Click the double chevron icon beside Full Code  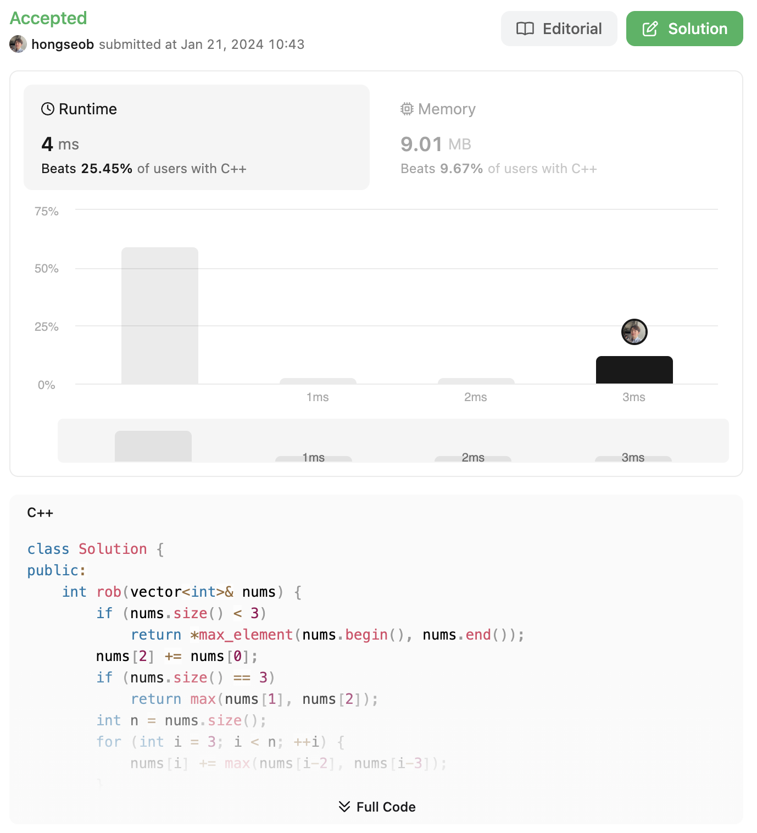coord(344,807)
